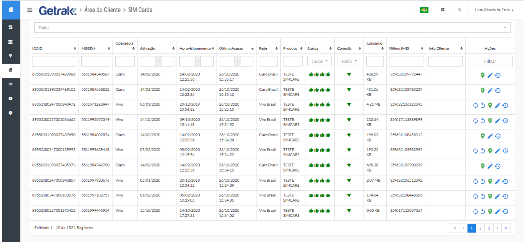Select page 1 in pagination
The image size is (525, 242).
472,228
